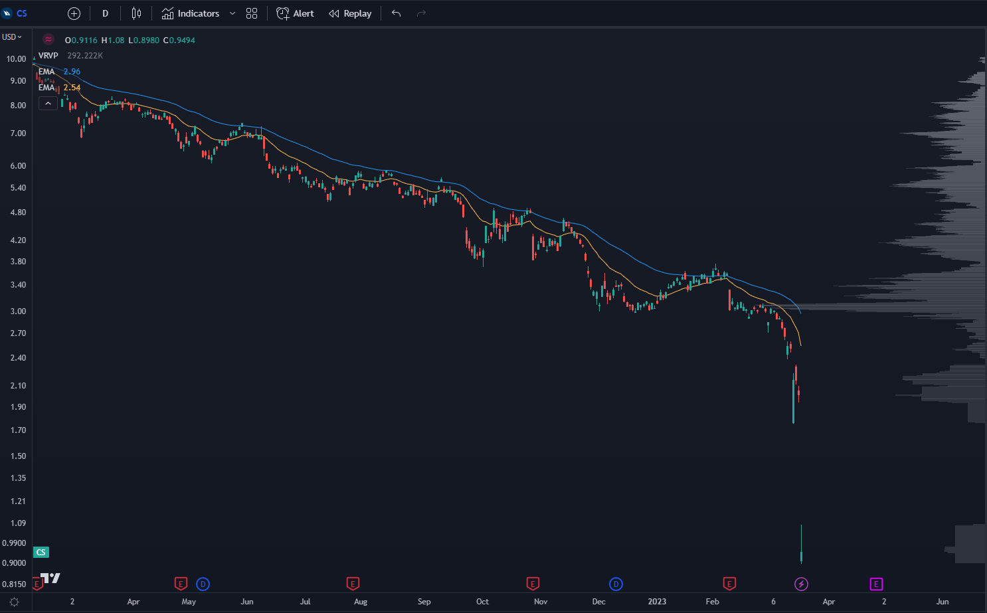This screenshot has width=987, height=613.
Task: Undo the last chart action
Action: (397, 13)
